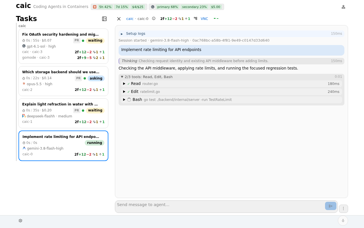Close the caic-0 task view
The height and width of the screenshot is (228, 364).
[119, 19]
